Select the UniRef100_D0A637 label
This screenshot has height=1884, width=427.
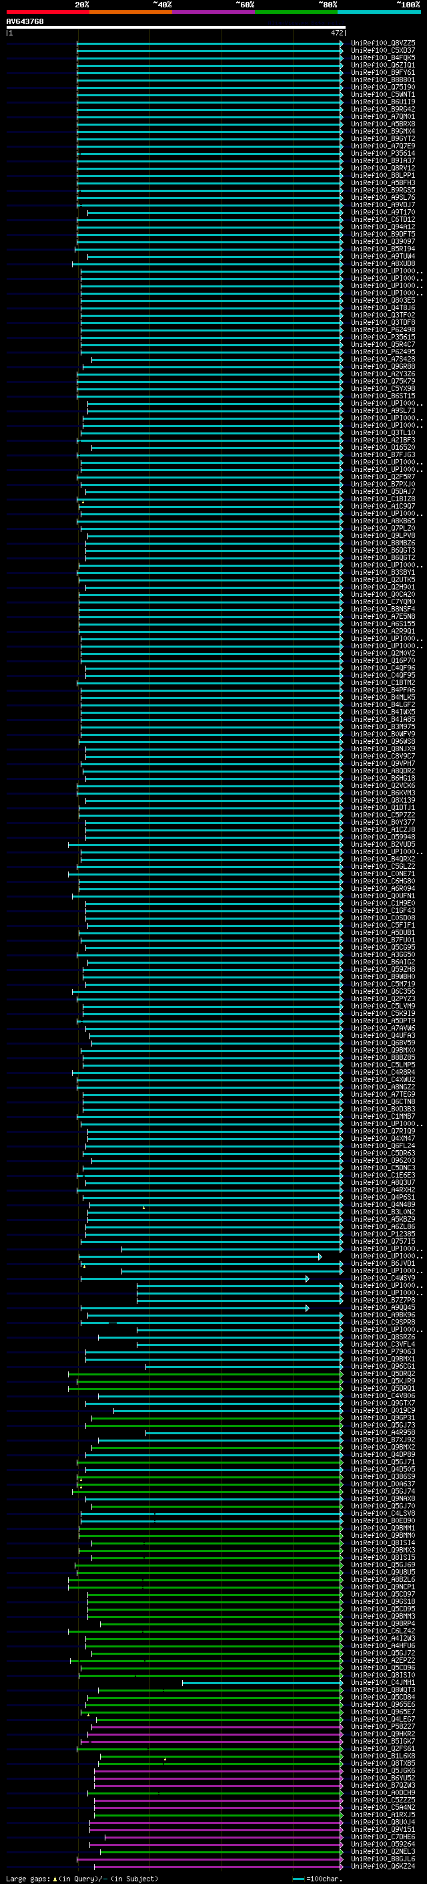pos(383,1483)
